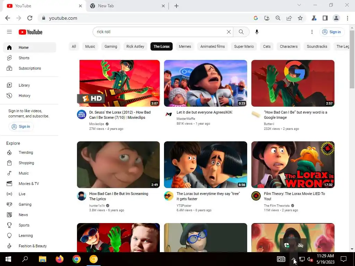Viewport: 355px width, 266px height.
Task: Select the Gaming filter chip
Action: (x=111, y=46)
